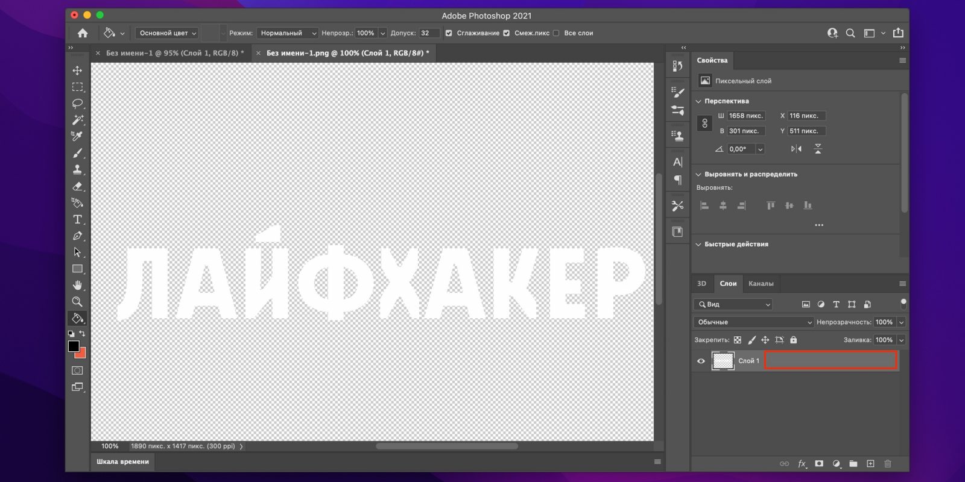Screen dimensions: 965x482
Task: Toggle link between width and height
Action: (x=704, y=123)
